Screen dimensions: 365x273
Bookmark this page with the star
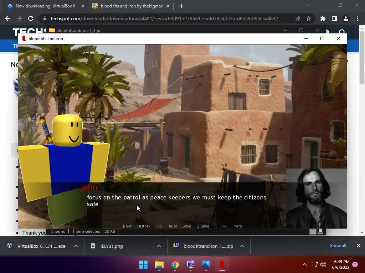tap(309, 18)
